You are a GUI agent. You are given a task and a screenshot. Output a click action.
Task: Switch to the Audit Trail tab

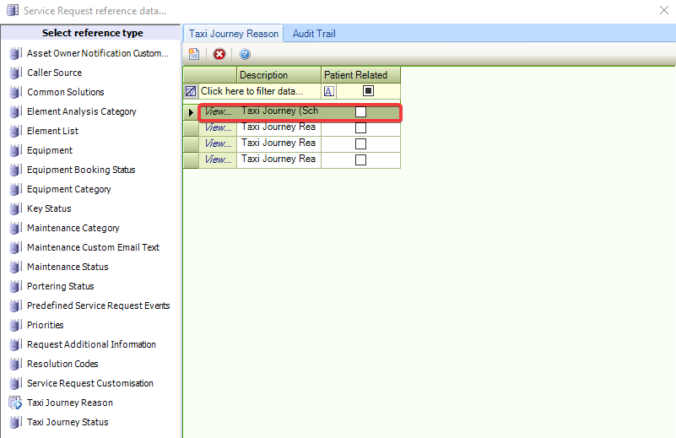(314, 34)
